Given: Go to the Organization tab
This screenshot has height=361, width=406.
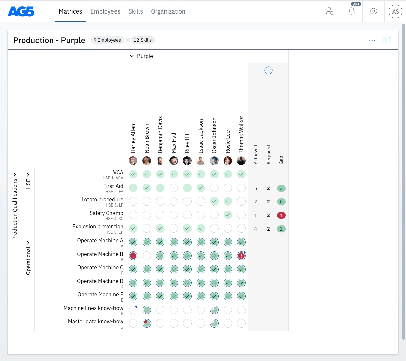Looking at the screenshot, I should pos(168,11).
